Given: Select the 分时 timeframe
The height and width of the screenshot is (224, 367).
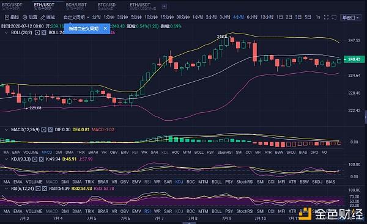Looking at the screenshot, I should tap(96, 17).
